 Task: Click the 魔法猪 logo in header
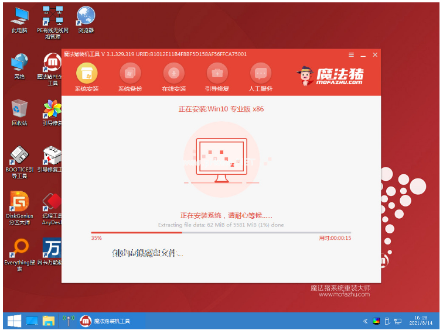tap(330, 77)
